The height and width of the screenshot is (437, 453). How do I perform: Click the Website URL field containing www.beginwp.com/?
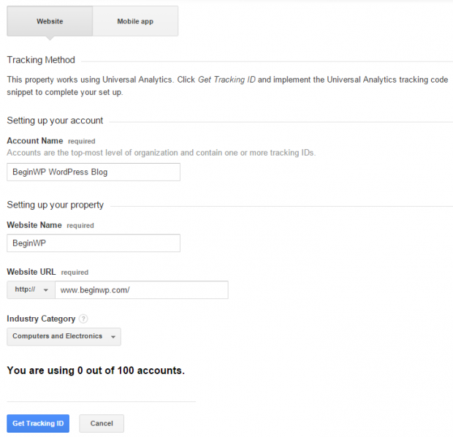click(141, 290)
